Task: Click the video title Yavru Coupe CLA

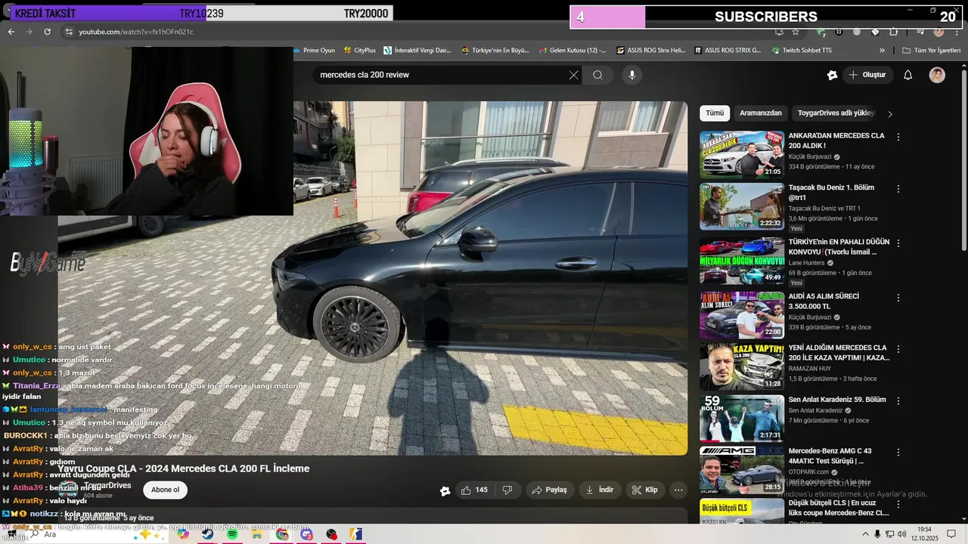Action: click(184, 468)
